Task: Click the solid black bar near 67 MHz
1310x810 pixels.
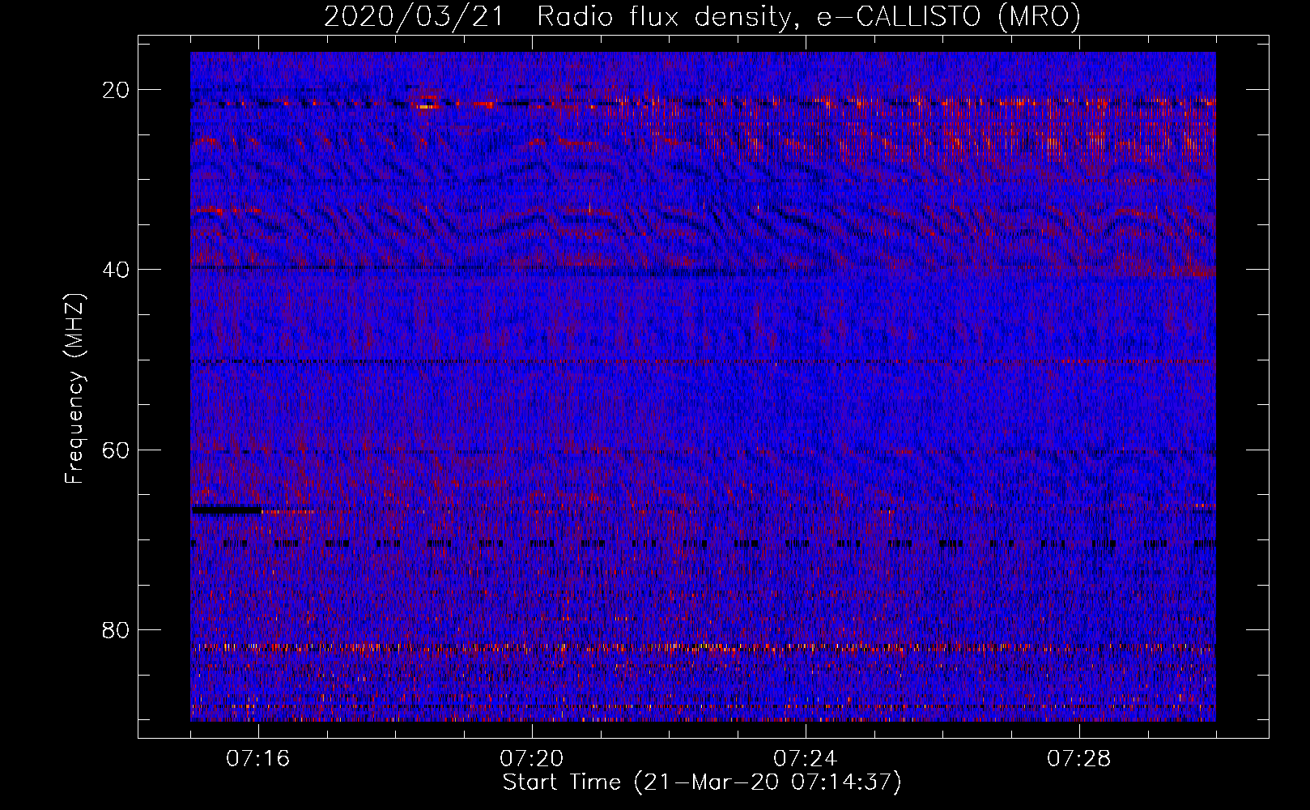Action: pos(227,510)
